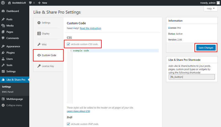
Task: Click the Dashboard gauge icon
Action: [x=3, y=11]
